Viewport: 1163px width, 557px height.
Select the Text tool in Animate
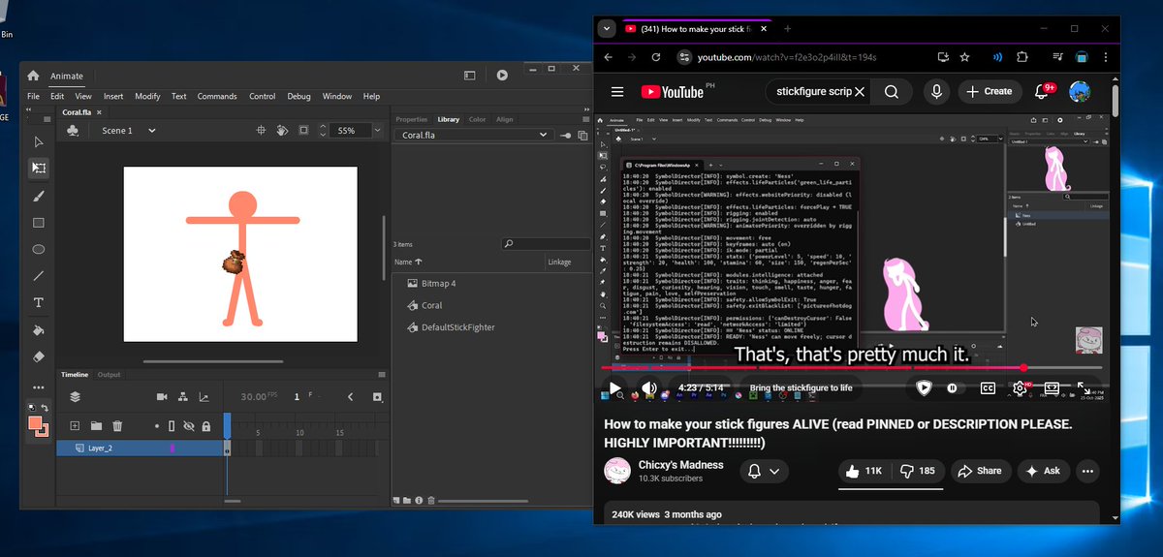39,303
